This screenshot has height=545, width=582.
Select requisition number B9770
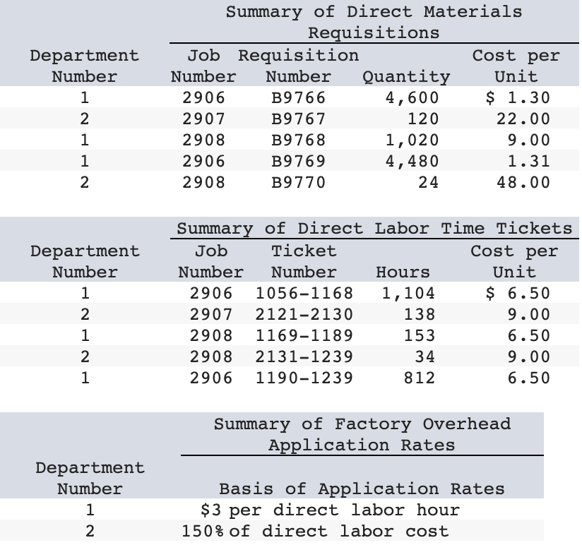point(299,182)
